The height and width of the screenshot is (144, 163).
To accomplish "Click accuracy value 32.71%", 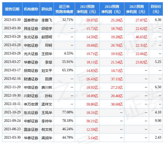I will (68, 20).
